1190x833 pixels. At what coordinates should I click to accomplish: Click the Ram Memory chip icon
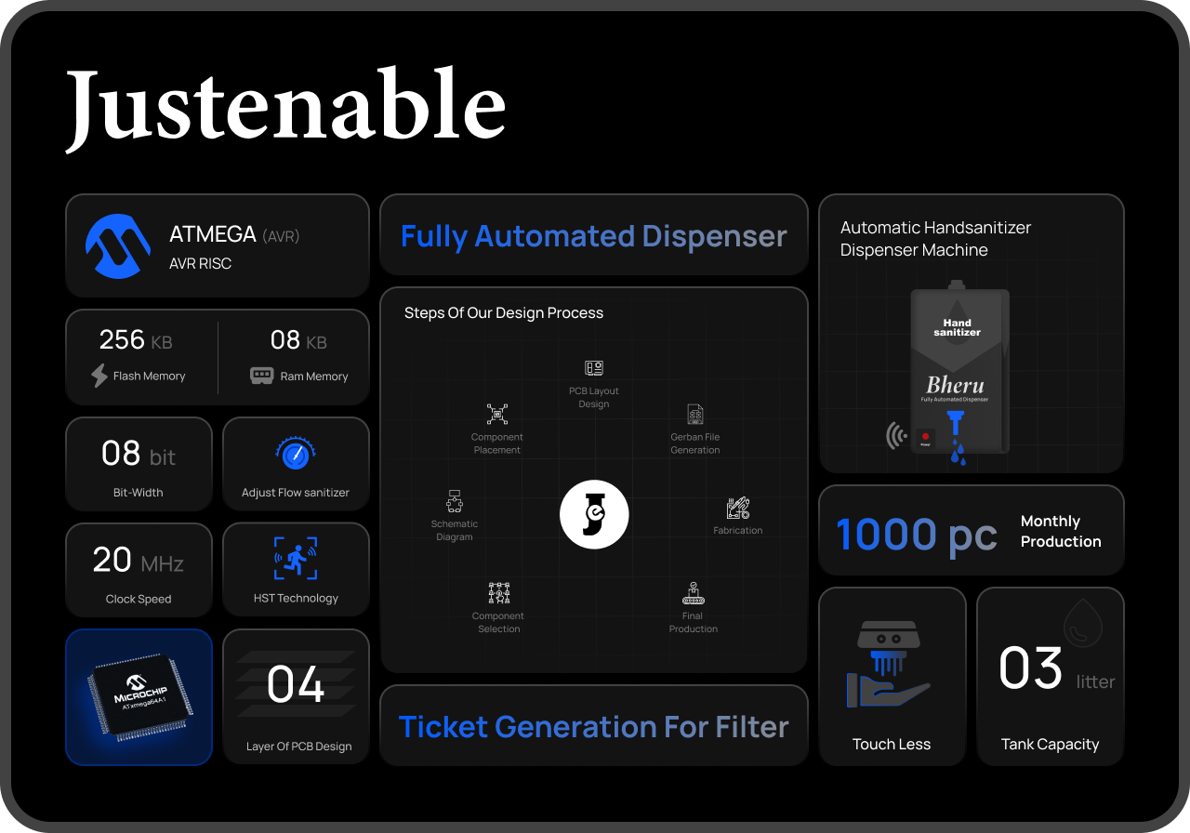click(261, 376)
